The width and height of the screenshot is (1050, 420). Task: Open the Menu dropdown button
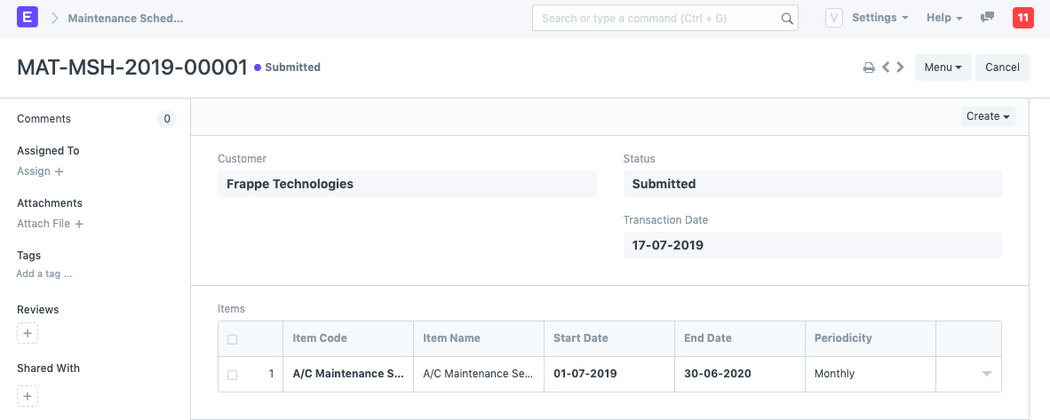click(x=943, y=67)
